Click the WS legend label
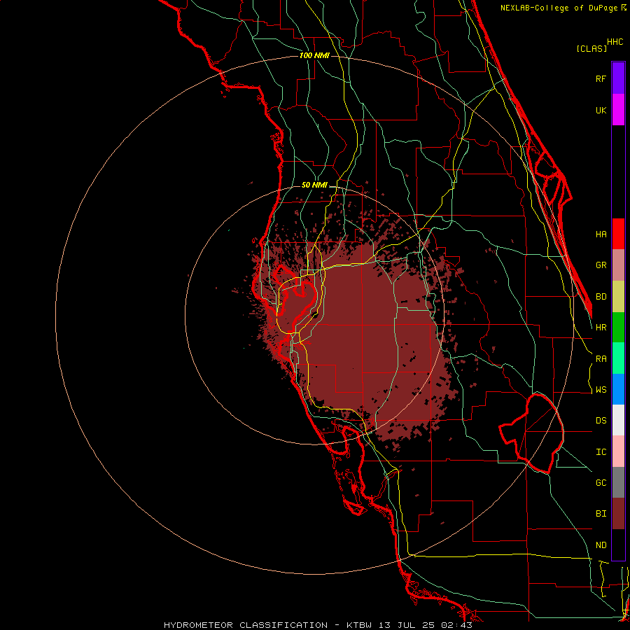 (601, 390)
